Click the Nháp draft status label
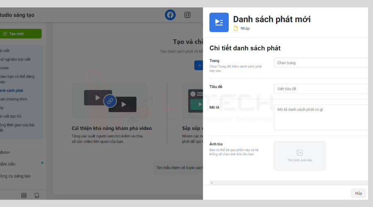The height and width of the screenshot is (207, 373). [x=245, y=28]
